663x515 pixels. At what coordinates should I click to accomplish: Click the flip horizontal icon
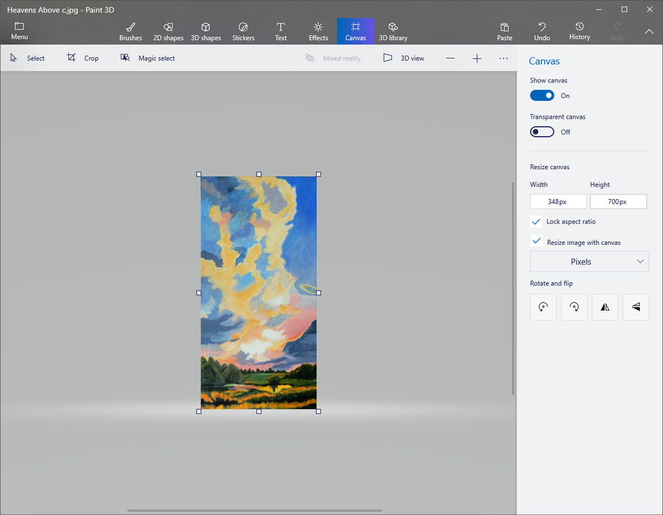click(x=605, y=307)
